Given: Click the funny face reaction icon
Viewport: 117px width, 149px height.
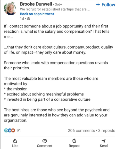Looking at the screenshot, I should click(6, 131).
